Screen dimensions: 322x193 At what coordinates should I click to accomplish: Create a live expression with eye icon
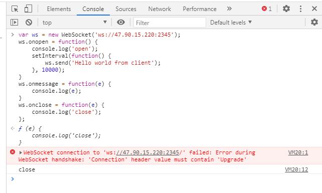coord(121,22)
